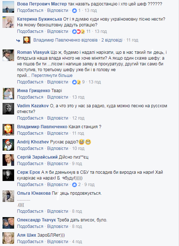Viewport: 179px width, 246px height.
Task: Open Владимир Павлюченко name in Какая станция comment
Action: point(42,127)
